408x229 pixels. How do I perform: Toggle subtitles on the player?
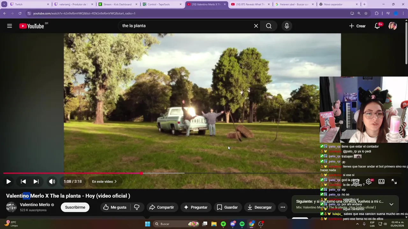click(x=356, y=182)
